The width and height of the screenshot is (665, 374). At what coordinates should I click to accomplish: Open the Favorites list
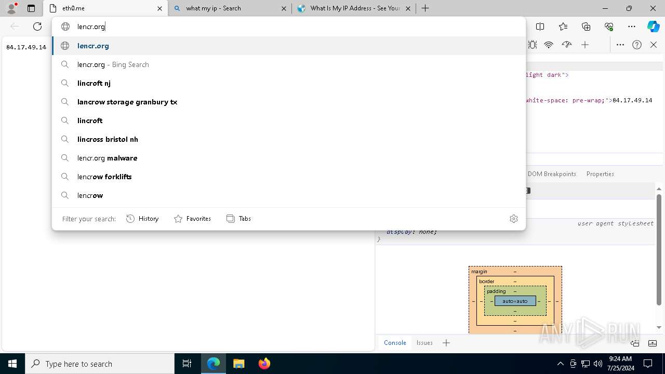tap(563, 26)
